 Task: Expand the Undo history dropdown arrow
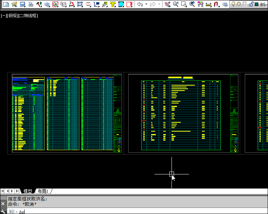146,4
